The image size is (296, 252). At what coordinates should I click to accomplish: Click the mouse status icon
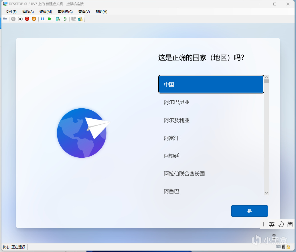(x=283, y=247)
